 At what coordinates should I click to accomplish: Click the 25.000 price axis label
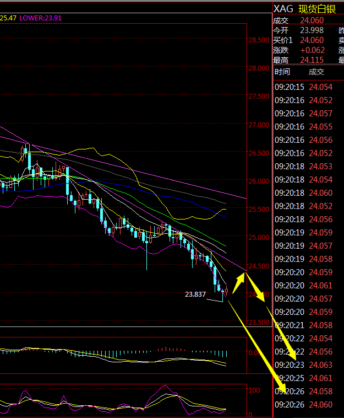(x=259, y=237)
